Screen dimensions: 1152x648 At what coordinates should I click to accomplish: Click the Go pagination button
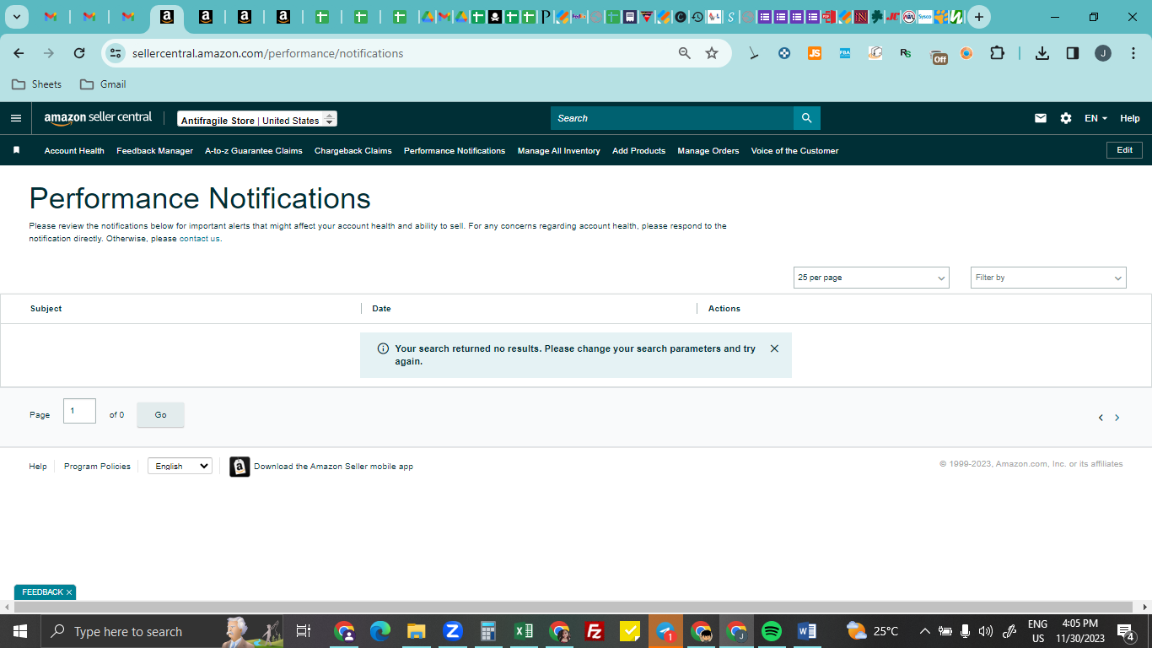coord(160,415)
